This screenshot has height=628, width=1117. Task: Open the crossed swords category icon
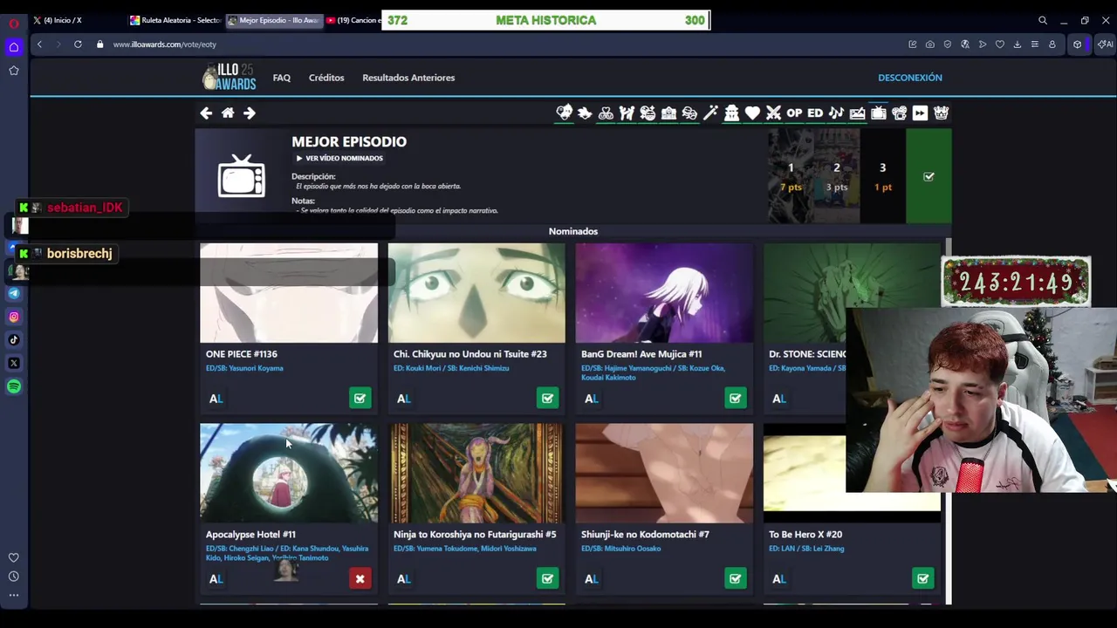(773, 113)
